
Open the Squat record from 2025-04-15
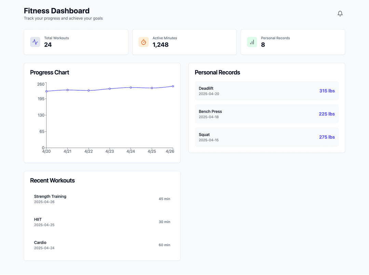tap(266, 137)
